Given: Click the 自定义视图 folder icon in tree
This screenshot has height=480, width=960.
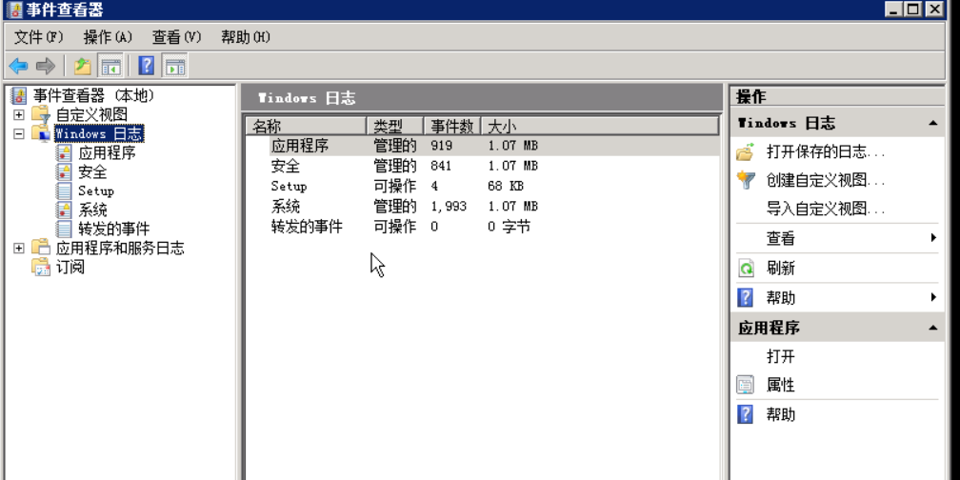Looking at the screenshot, I should 41,114.
